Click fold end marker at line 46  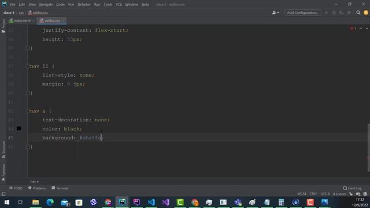point(27,147)
